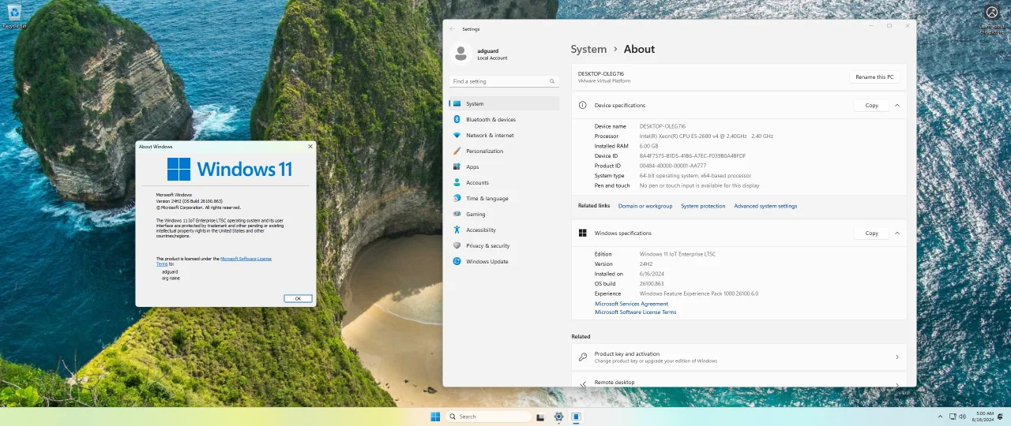Image resolution: width=1011 pixels, height=426 pixels.
Task: Open the clock and date in the taskbar
Action: 984,417
